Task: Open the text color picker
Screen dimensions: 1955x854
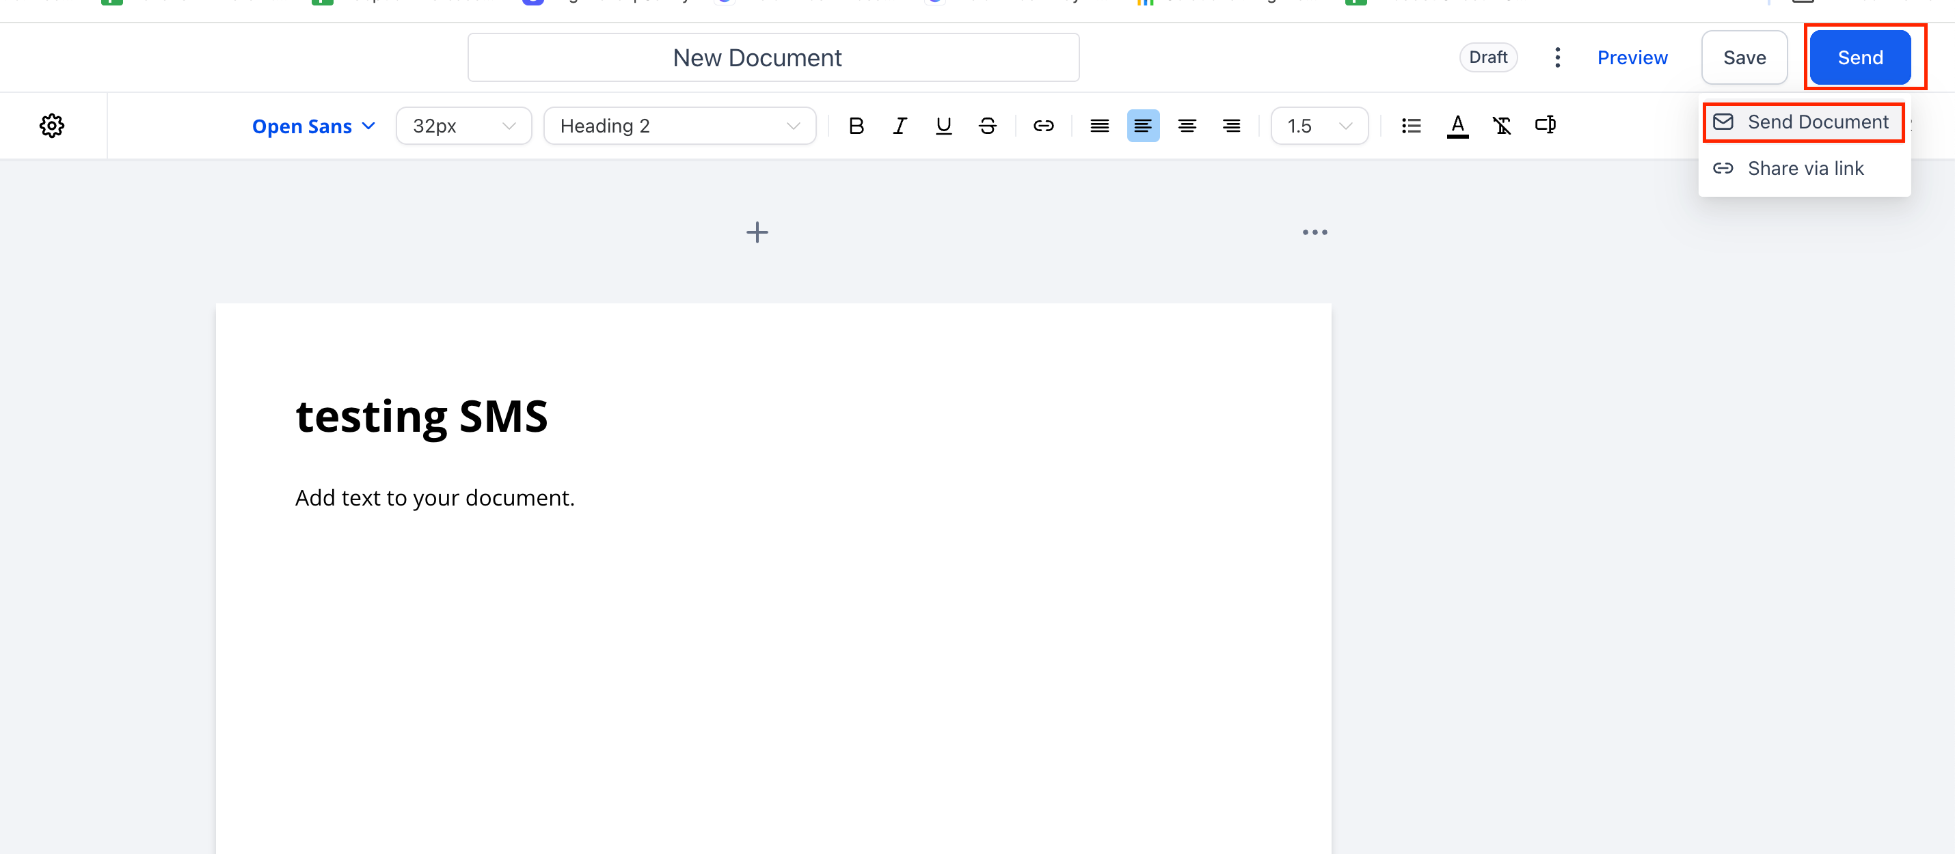Action: [x=1457, y=126]
